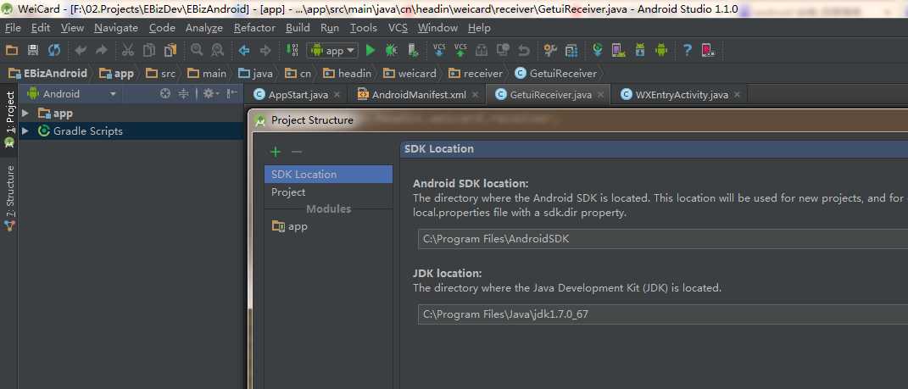Click src breadcrumb folder

[161, 74]
